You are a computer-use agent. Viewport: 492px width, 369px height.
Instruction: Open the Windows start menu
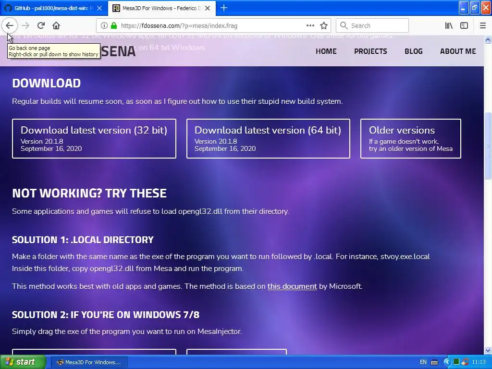pyautogui.click(x=23, y=362)
